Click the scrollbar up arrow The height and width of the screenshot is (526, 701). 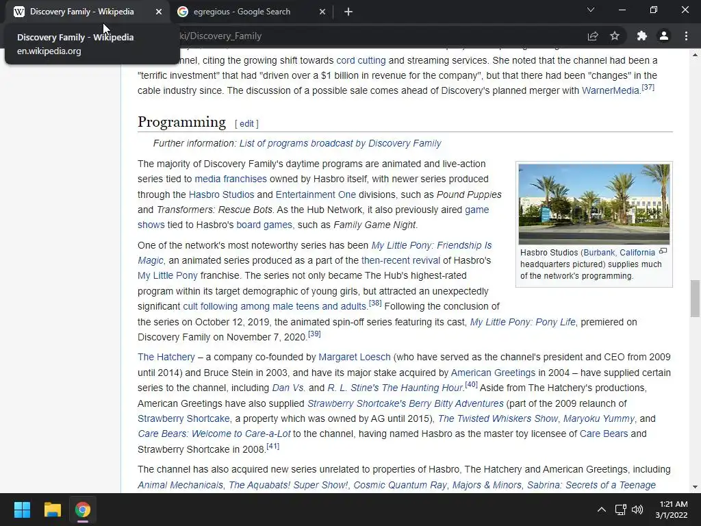(x=695, y=55)
